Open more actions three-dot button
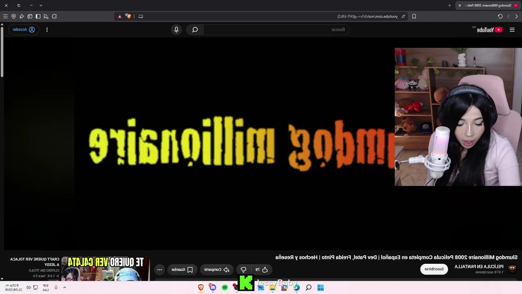 159,269
